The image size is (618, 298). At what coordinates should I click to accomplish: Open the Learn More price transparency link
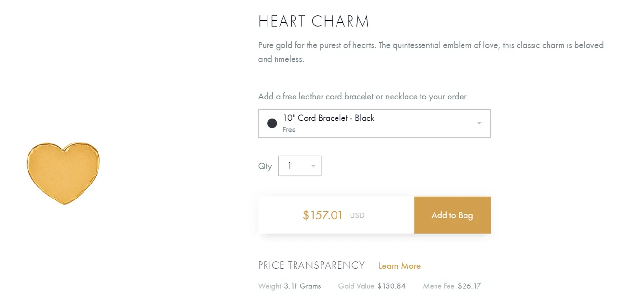pos(399,266)
